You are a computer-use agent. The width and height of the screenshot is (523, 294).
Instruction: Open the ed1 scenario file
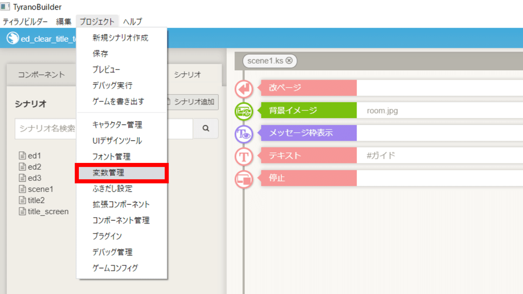tap(30, 155)
